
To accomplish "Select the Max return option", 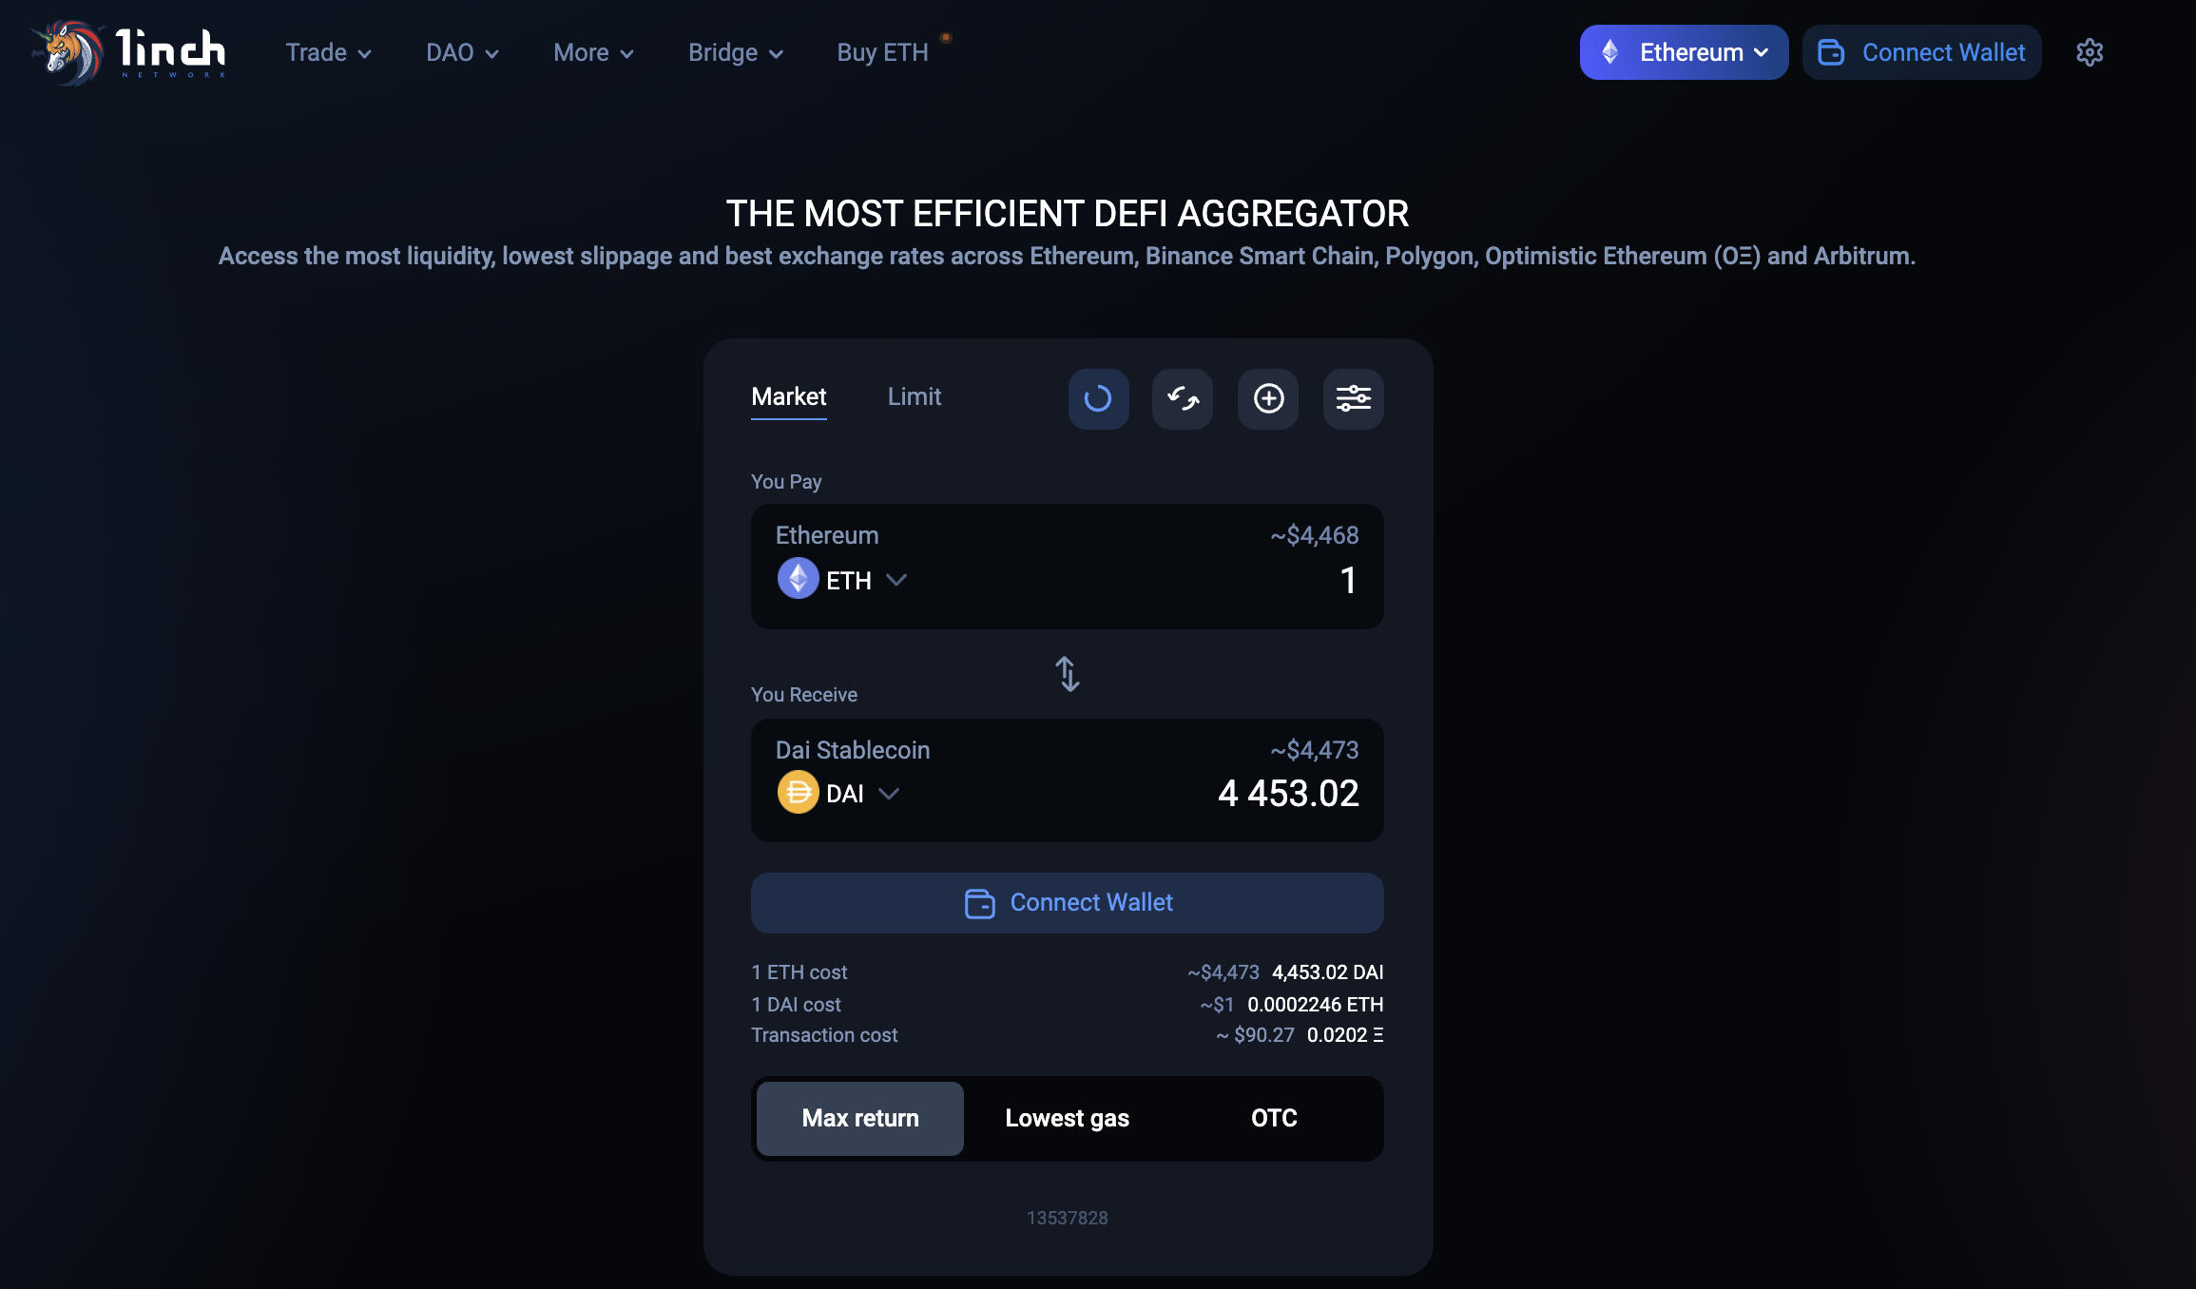I will (x=859, y=1118).
